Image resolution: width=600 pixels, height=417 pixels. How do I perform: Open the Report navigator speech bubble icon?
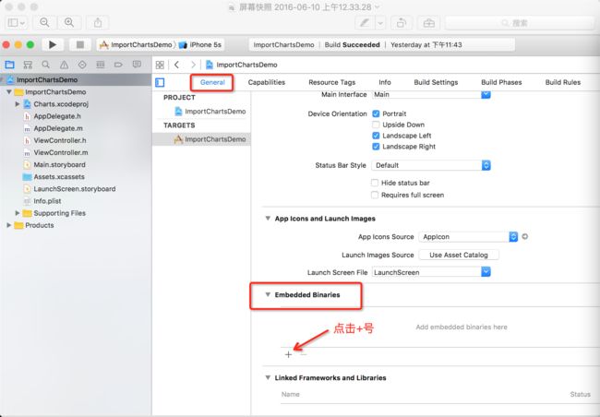(x=137, y=65)
